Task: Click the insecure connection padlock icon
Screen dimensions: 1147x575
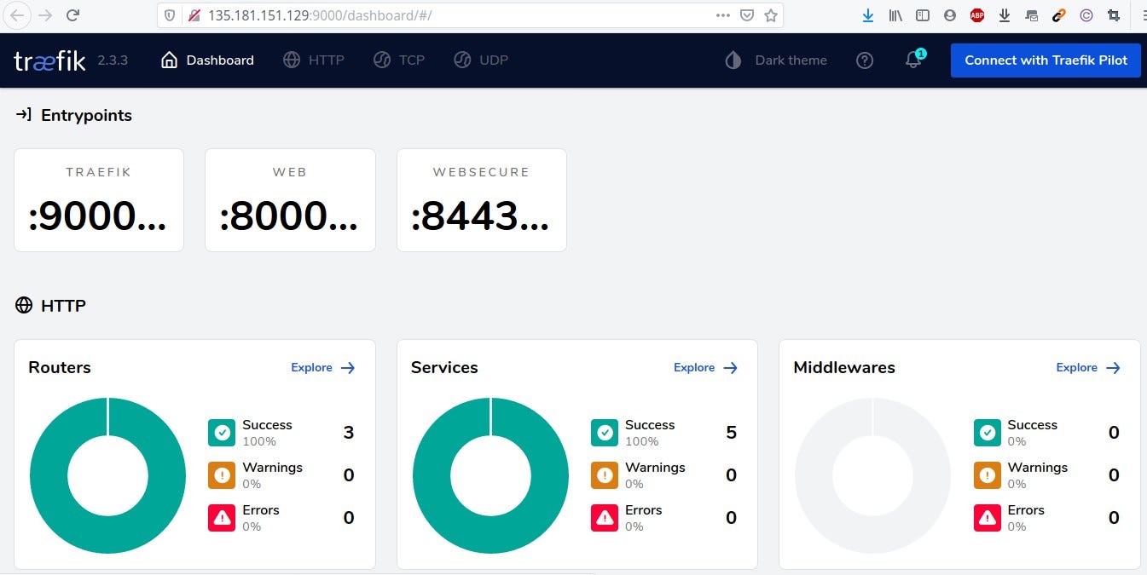Action: 194,15
